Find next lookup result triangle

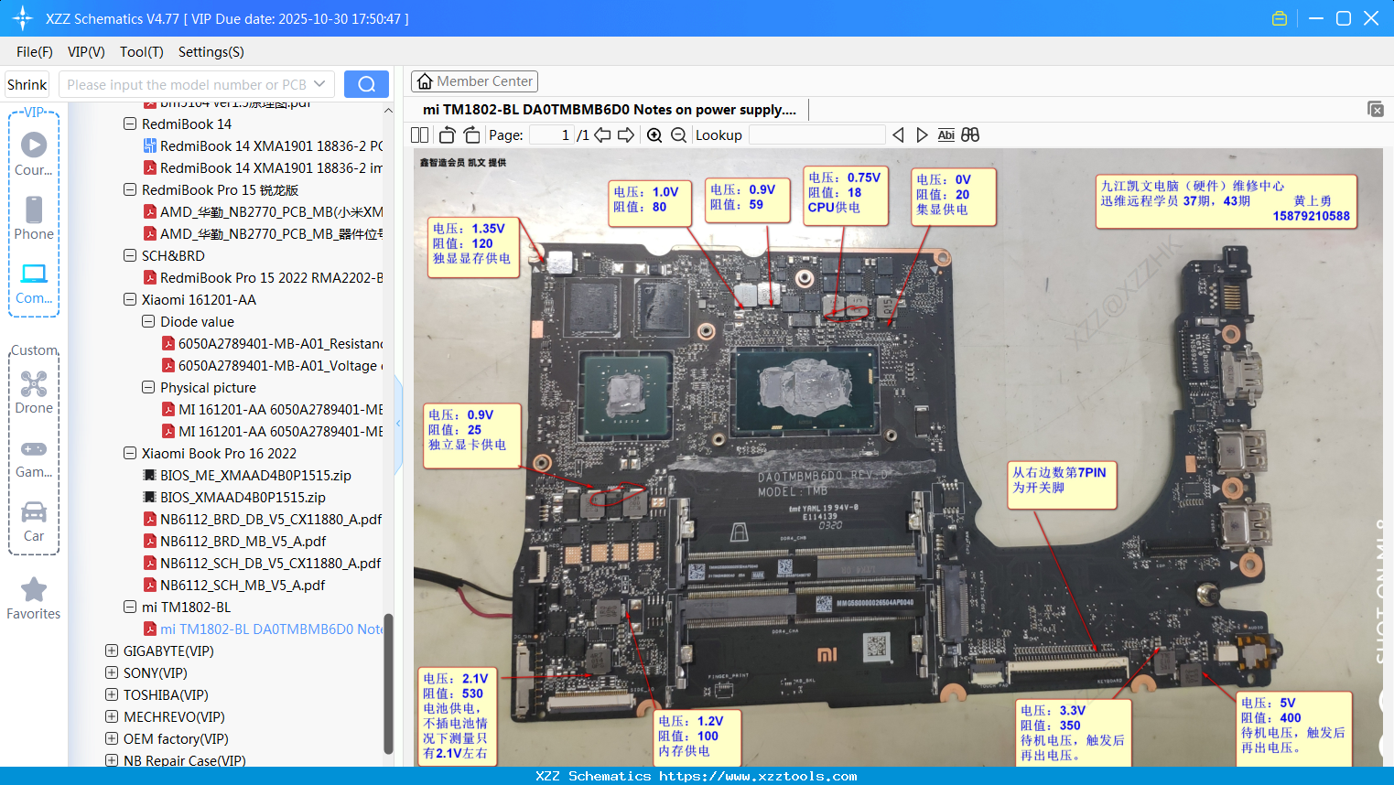(x=922, y=134)
